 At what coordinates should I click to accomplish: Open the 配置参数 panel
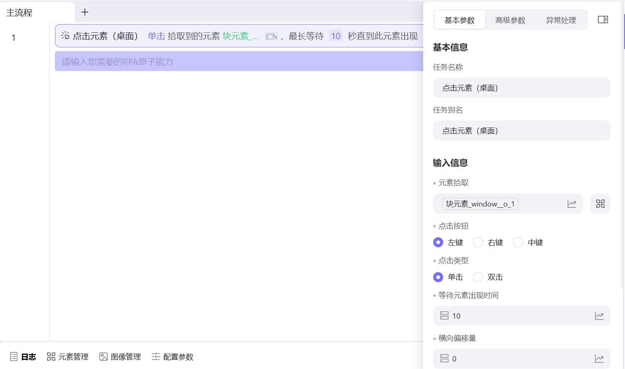pos(178,357)
